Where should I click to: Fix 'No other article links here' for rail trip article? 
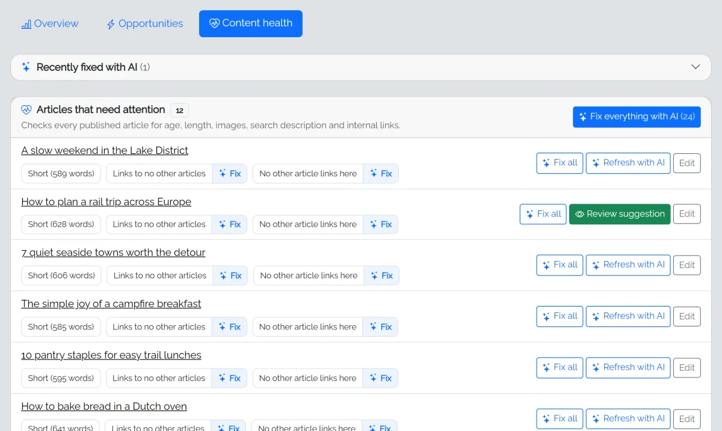(380, 224)
